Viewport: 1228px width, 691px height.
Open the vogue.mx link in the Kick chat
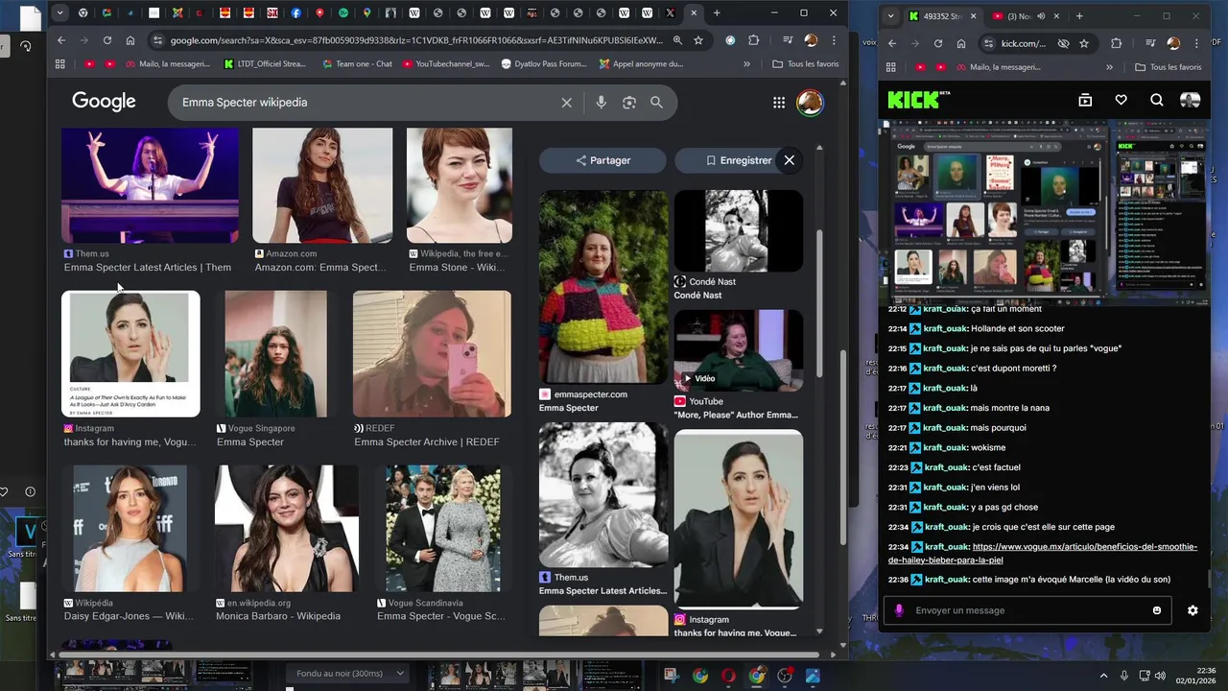point(1042,553)
